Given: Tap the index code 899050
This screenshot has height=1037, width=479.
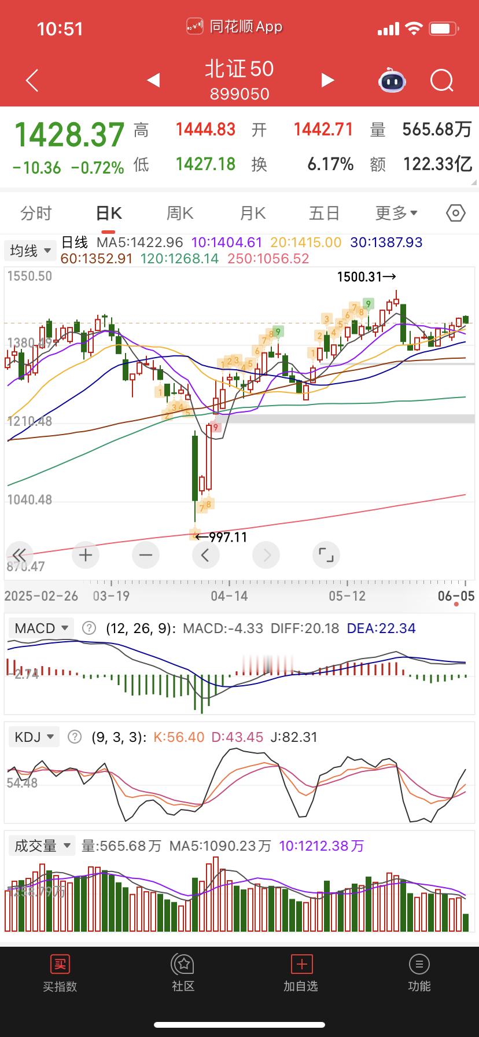Looking at the screenshot, I should pyautogui.click(x=239, y=94).
